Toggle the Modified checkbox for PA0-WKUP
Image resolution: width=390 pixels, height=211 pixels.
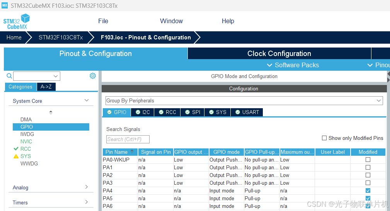368,160
